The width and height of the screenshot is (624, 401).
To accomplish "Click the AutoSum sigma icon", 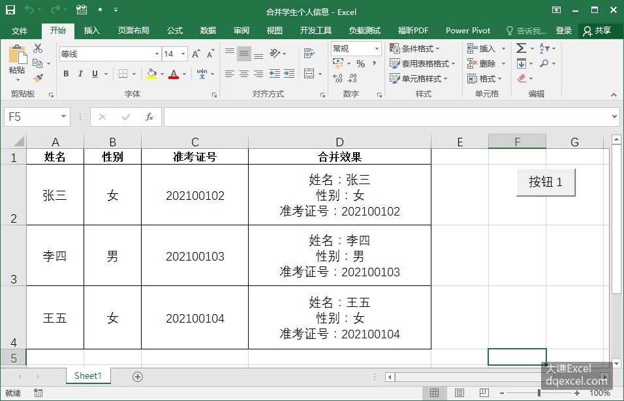I will click(521, 48).
